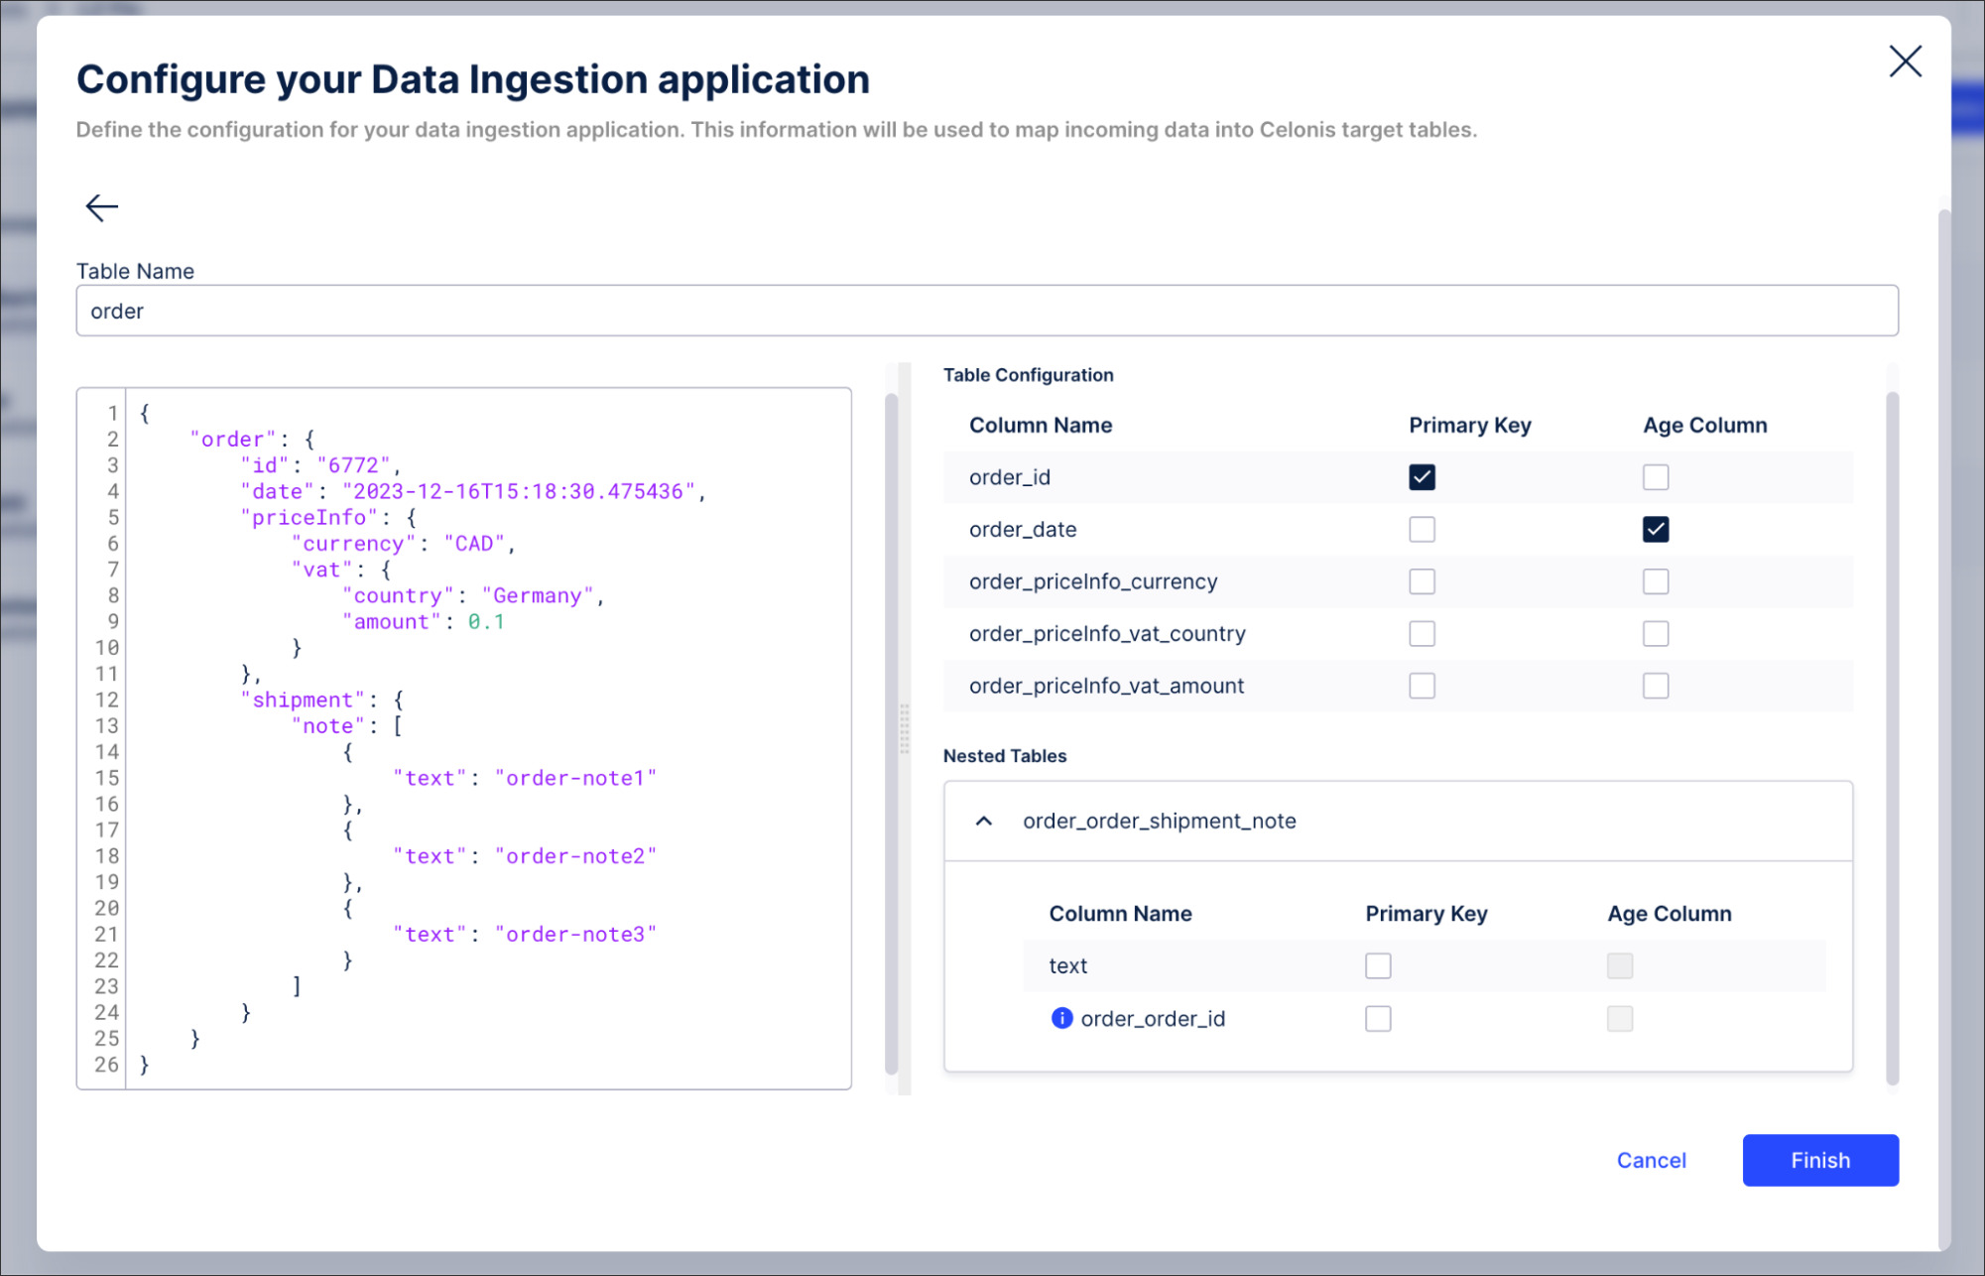This screenshot has width=1985, height=1276.
Task: Enable Age Column for order_priceInfo_vat_country
Action: [x=1656, y=633]
